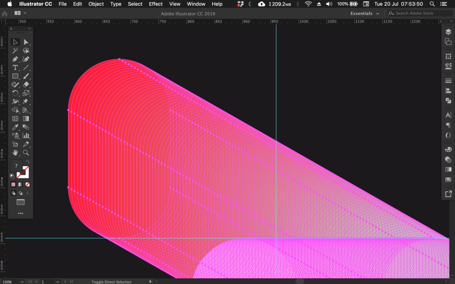
Task: Open the Effect menu
Action: (156, 4)
